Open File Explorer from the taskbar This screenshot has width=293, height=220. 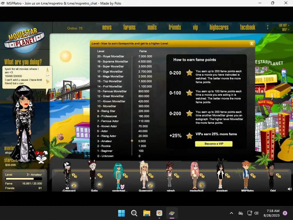click(x=147, y=213)
